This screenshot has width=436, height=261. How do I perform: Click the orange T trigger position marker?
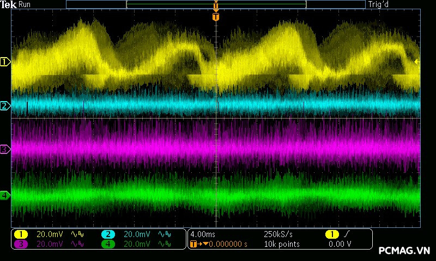tap(216, 17)
